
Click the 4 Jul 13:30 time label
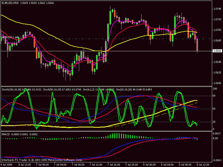tap(25, 165)
